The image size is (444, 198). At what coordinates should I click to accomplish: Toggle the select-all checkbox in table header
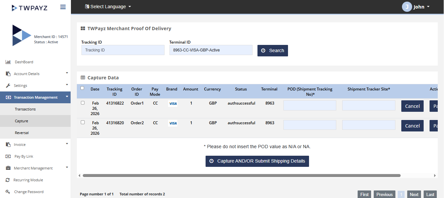pyautogui.click(x=82, y=88)
